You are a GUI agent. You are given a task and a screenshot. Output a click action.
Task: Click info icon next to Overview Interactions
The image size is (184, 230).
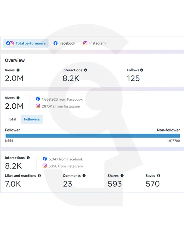click(86, 70)
